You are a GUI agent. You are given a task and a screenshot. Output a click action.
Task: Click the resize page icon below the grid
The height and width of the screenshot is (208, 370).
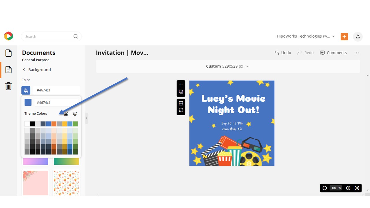tap(181, 110)
